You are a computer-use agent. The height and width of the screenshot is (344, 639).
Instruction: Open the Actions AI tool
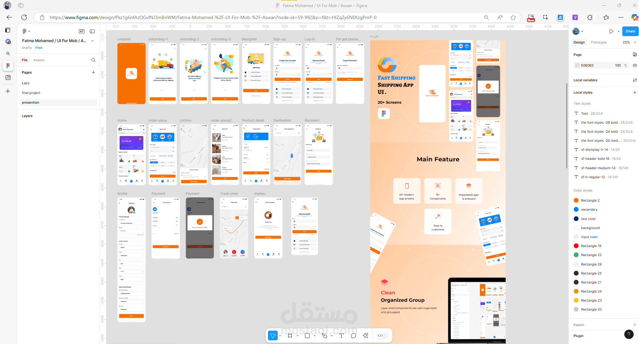(x=365, y=336)
